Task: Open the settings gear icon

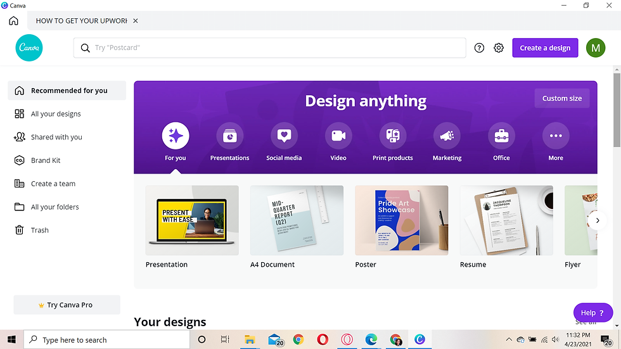Action: [499, 48]
